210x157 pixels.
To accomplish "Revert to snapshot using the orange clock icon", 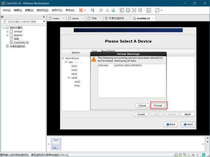I will point(107,10).
